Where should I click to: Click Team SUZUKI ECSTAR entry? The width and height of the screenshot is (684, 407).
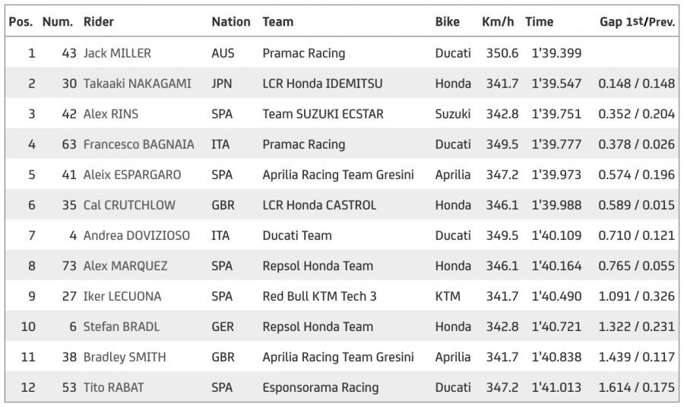point(323,114)
